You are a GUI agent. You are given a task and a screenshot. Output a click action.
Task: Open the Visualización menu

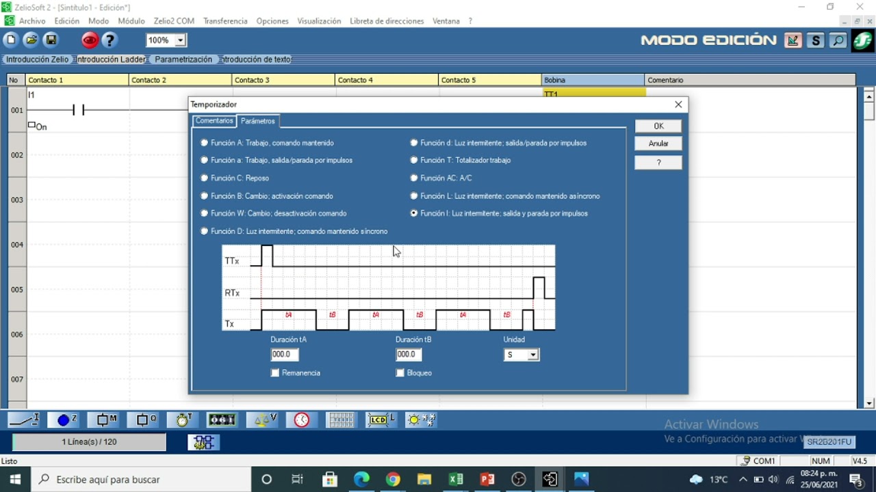coord(319,21)
